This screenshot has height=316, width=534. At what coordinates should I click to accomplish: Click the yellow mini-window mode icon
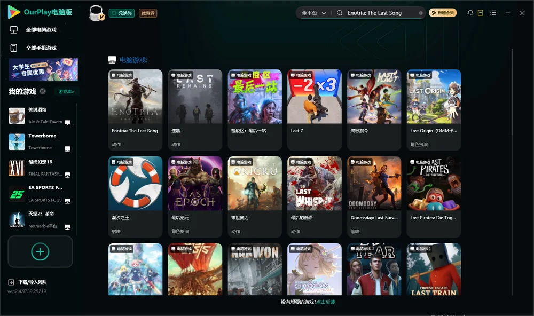click(x=481, y=13)
